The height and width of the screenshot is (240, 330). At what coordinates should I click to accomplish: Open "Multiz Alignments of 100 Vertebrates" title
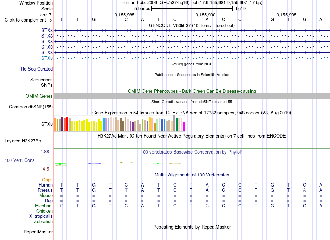(x=192, y=175)
